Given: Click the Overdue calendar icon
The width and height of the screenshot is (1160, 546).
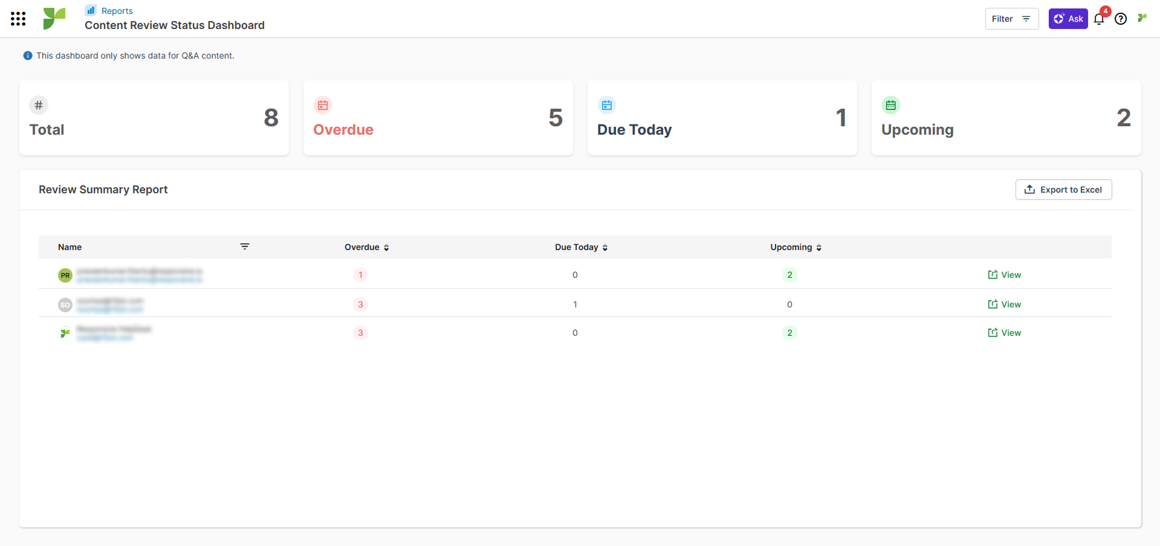Looking at the screenshot, I should pyautogui.click(x=323, y=105).
